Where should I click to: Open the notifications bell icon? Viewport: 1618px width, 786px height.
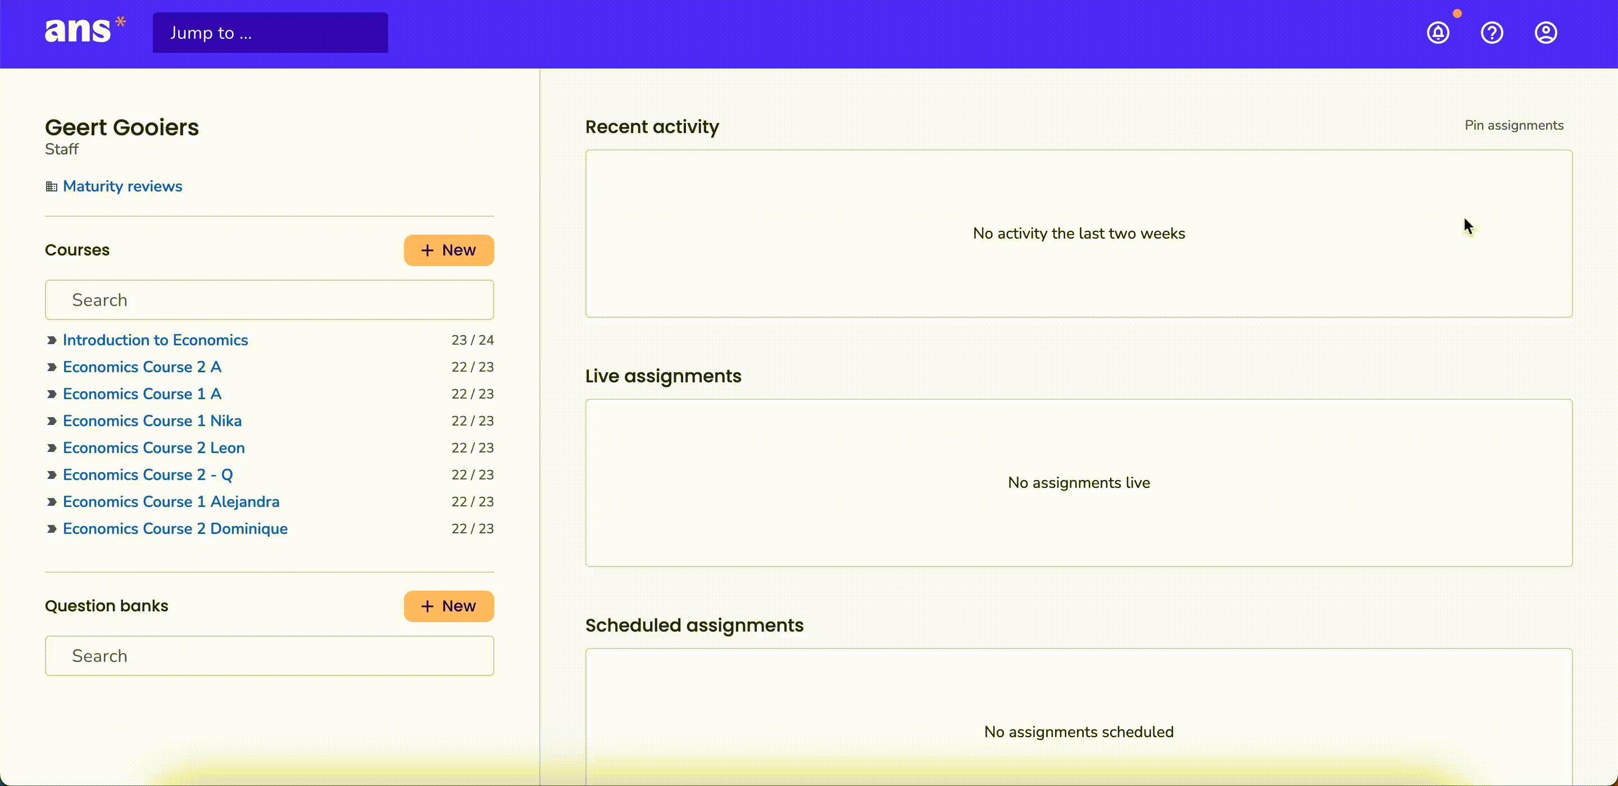1438,33
